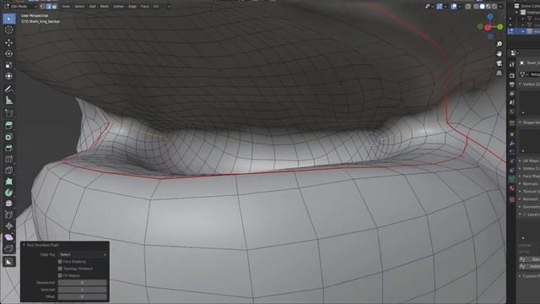Collapse the Pick Shortest Path panel
This screenshot has width=540, height=304.
pos(24,245)
